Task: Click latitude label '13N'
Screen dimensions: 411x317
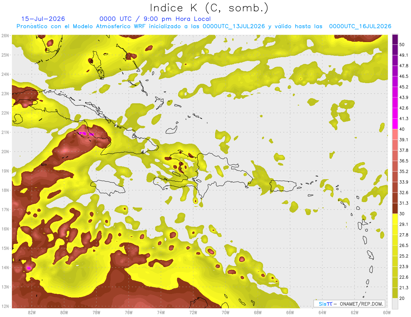Action: (5, 287)
